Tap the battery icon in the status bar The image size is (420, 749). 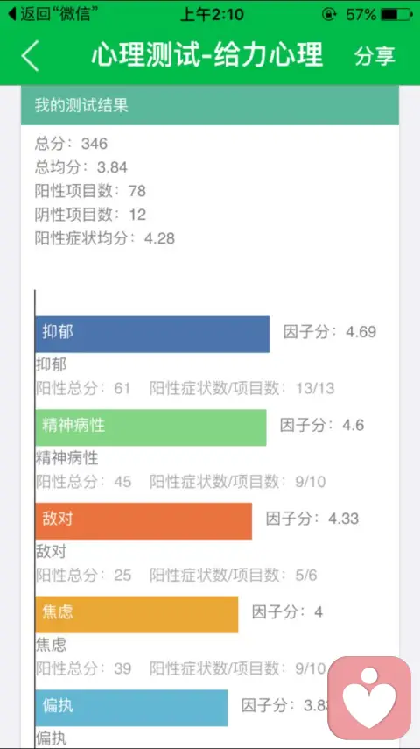pyautogui.click(x=396, y=15)
